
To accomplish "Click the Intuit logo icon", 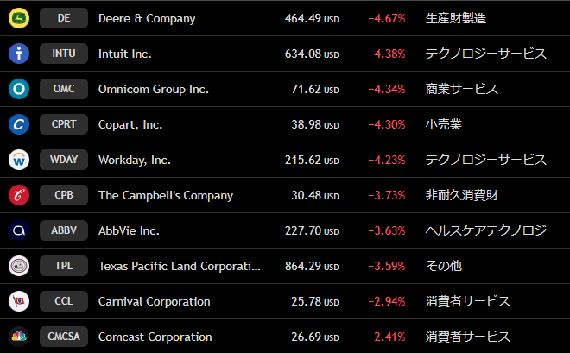I will coord(19,54).
